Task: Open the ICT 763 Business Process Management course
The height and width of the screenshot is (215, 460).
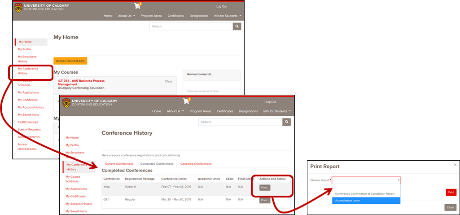Action: point(81,82)
